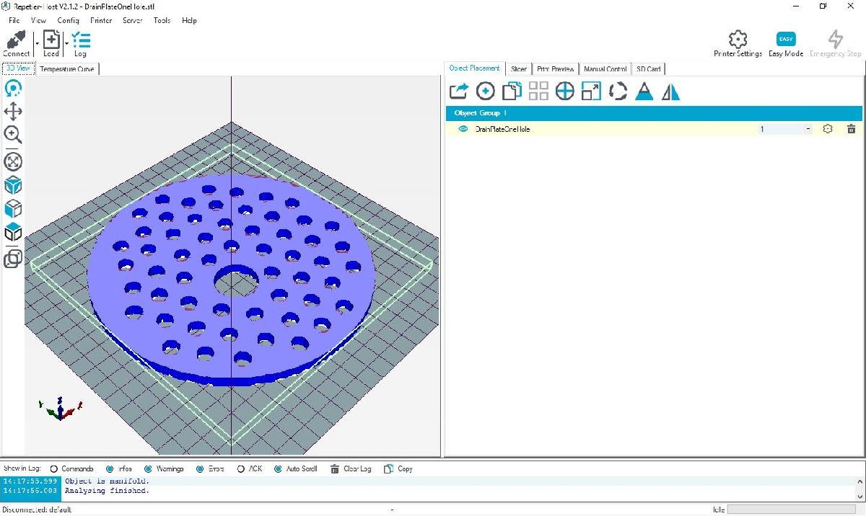Open Printer Settings

coord(738,44)
